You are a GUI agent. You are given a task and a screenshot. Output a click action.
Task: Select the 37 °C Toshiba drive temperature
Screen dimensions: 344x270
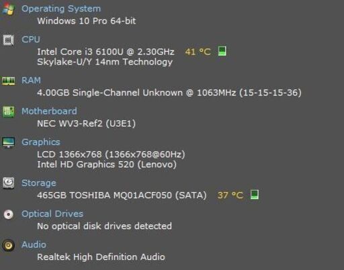click(x=230, y=195)
